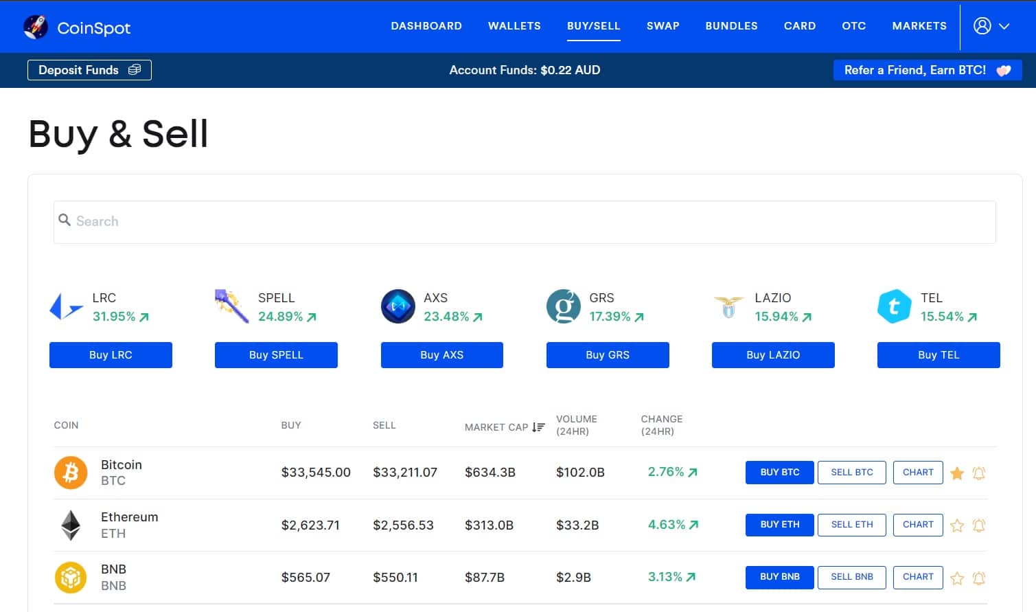Sort by the Market Cap sort icon
The height and width of the screenshot is (612, 1036).
tap(538, 427)
